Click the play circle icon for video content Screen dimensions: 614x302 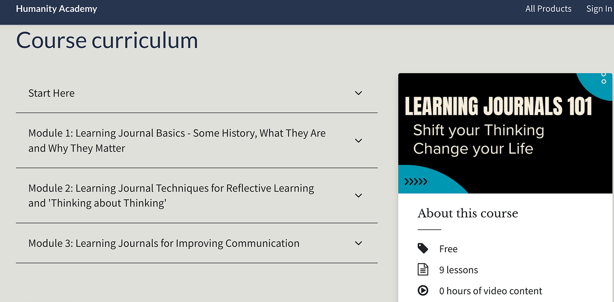pos(423,290)
